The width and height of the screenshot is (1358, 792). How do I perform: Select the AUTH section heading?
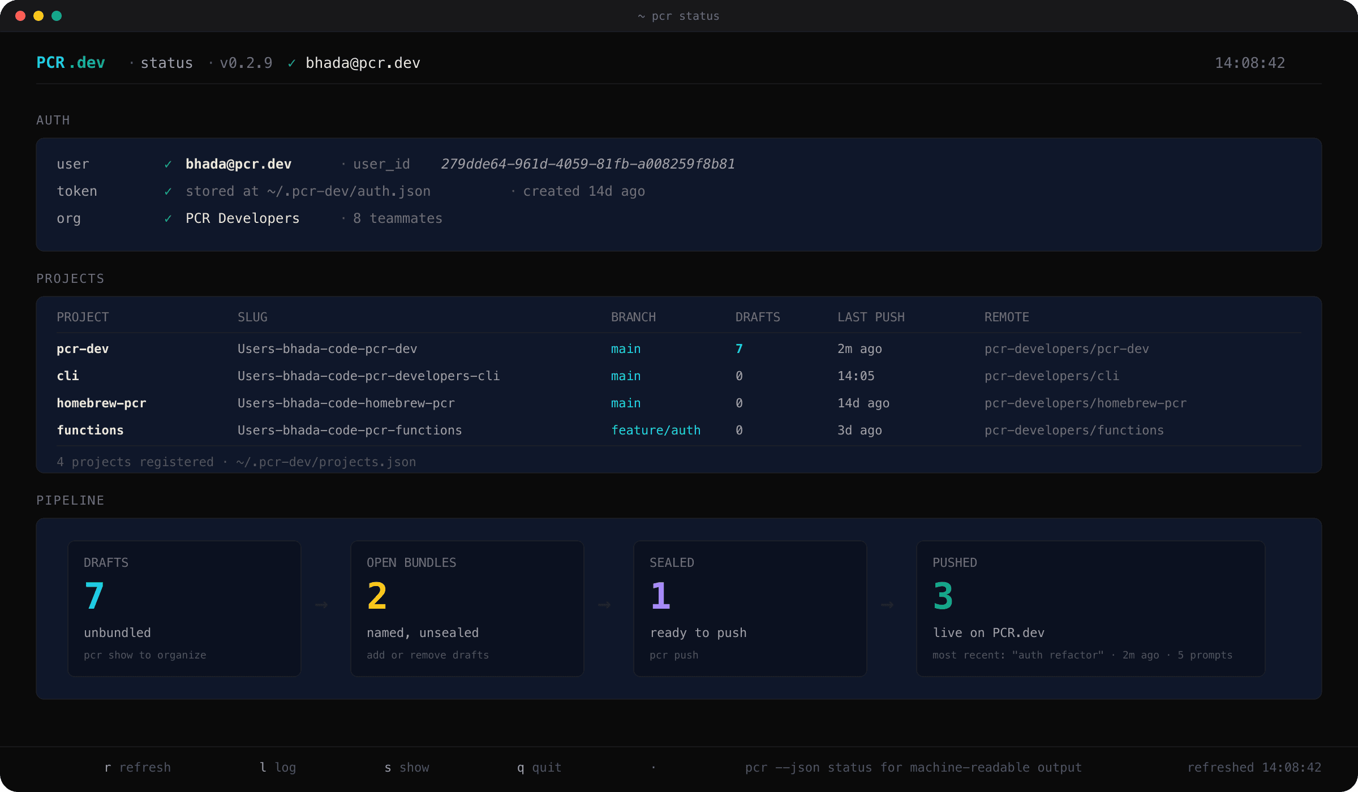click(53, 120)
